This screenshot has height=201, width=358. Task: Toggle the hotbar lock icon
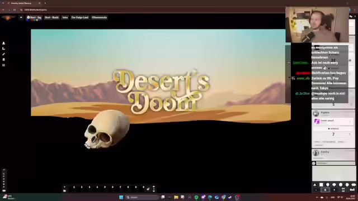point(148,189)
